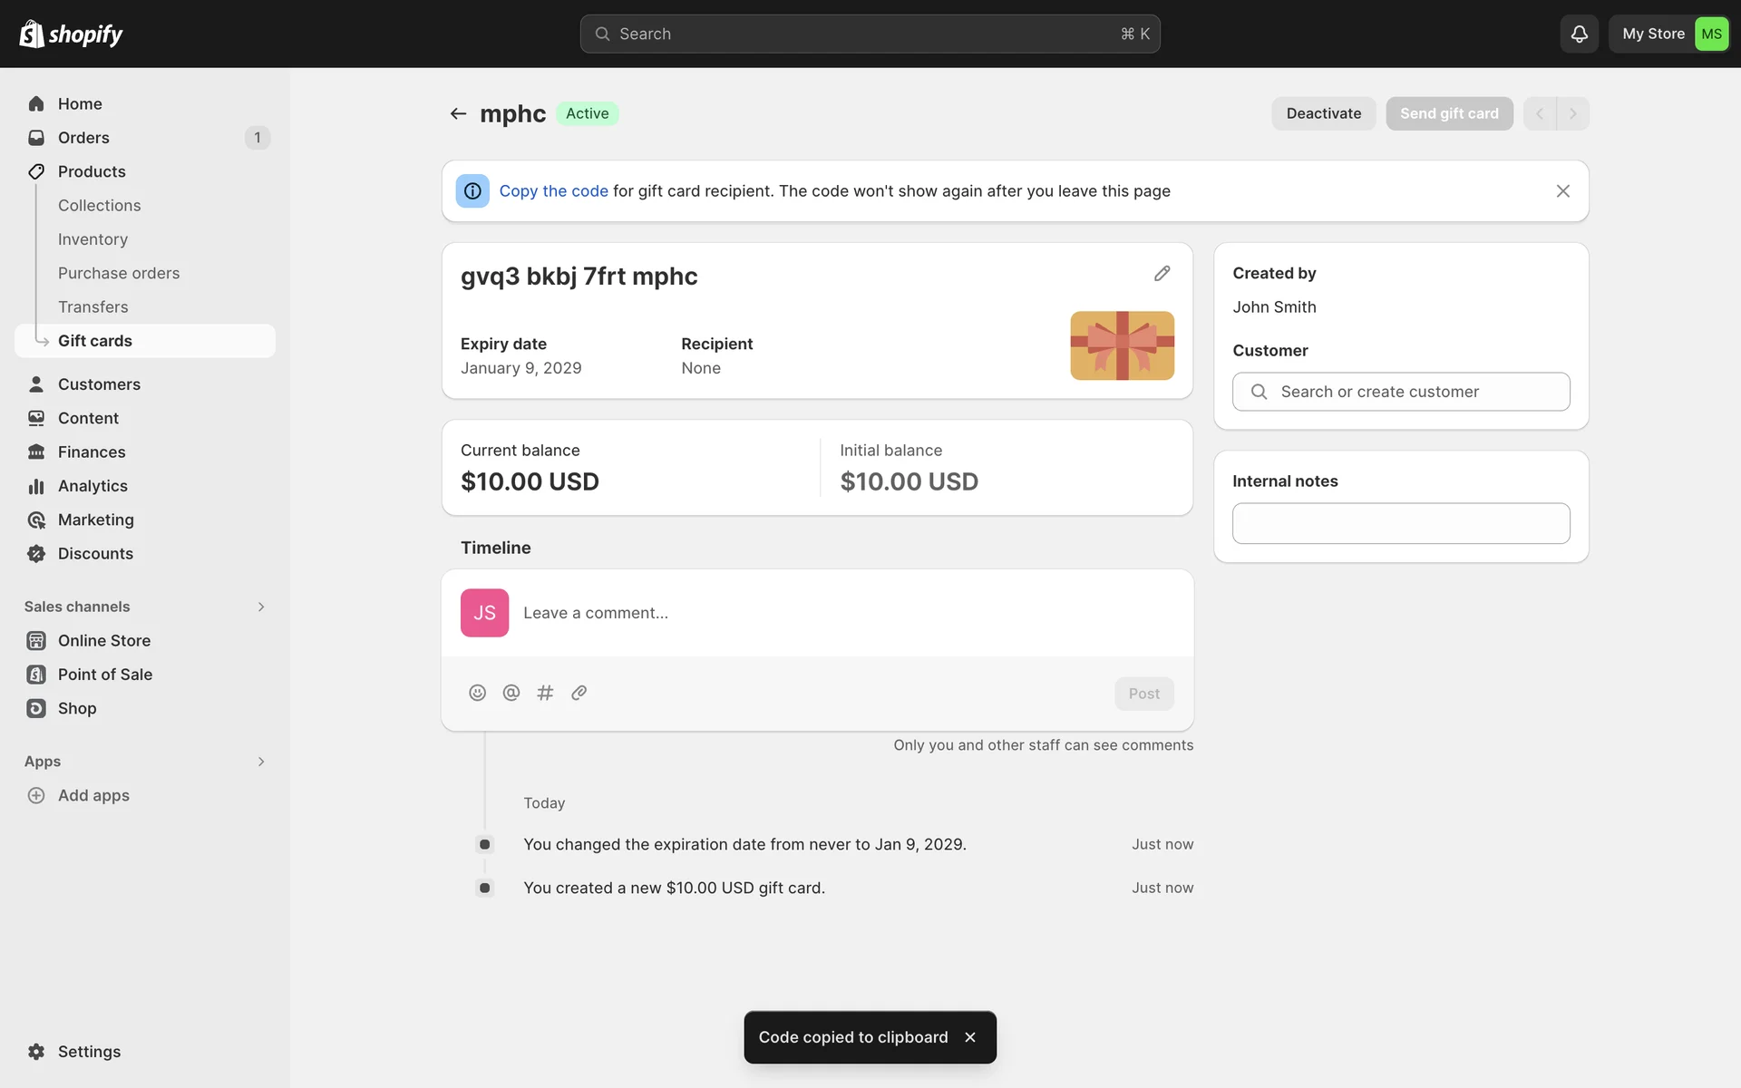Click the Copy the code link

[553, 191]
